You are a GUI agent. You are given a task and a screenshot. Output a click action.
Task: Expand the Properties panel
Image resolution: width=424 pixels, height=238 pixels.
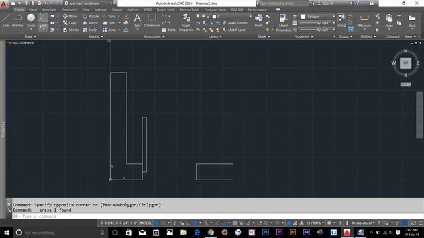tap(303, 36)
